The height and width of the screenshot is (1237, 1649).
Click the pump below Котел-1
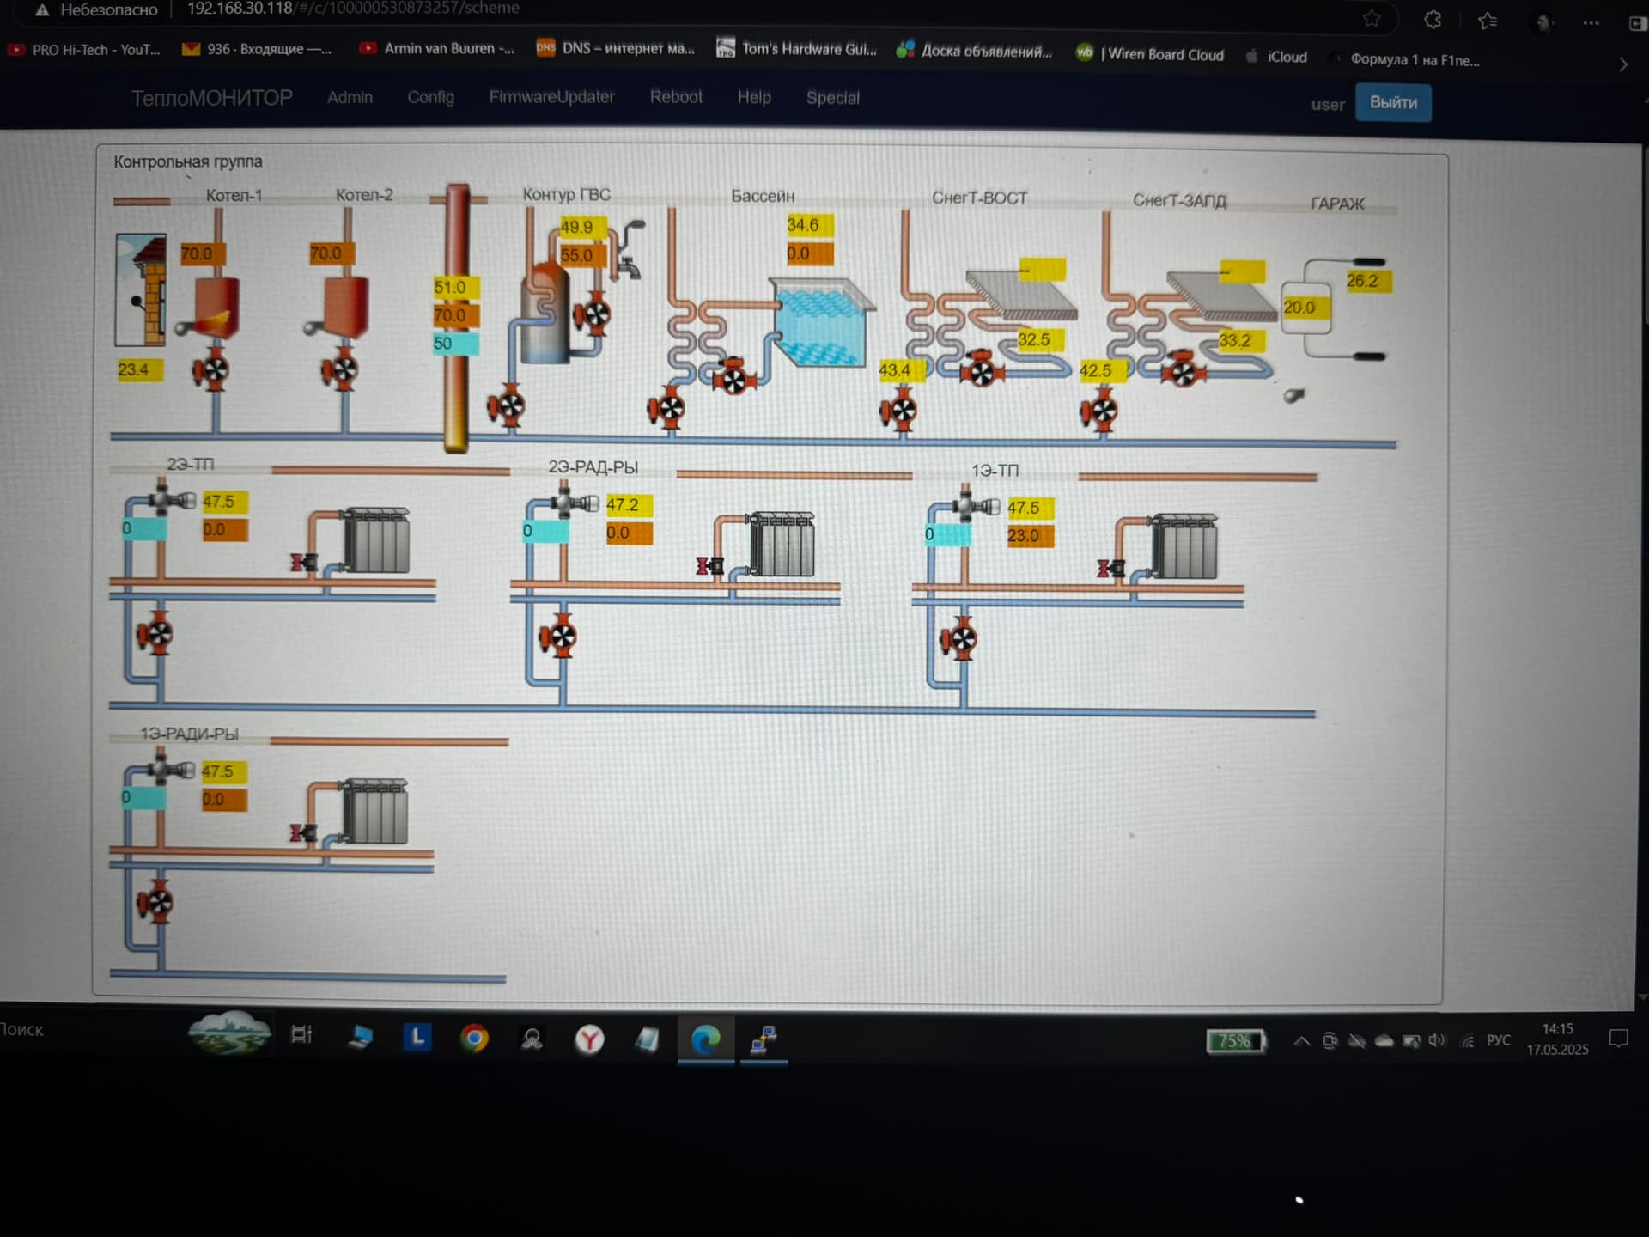click(x=211, y=370)
